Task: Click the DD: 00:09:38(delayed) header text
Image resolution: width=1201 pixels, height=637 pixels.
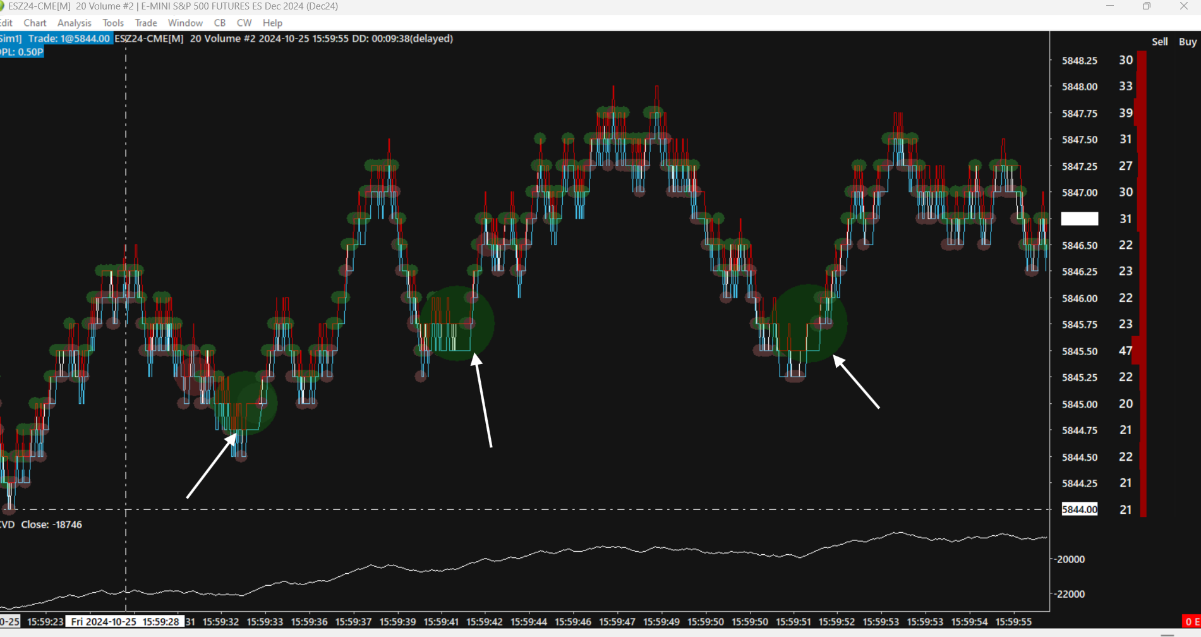Action: pyautogui.click(x=402, y=39)
